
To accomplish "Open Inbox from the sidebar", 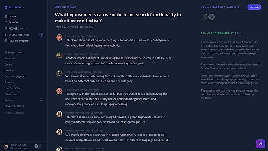I will click(x=12, y=16).
